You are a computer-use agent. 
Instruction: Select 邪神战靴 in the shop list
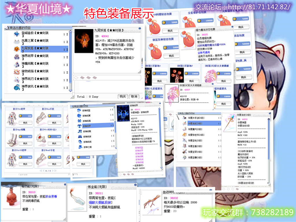click(87, 131)
